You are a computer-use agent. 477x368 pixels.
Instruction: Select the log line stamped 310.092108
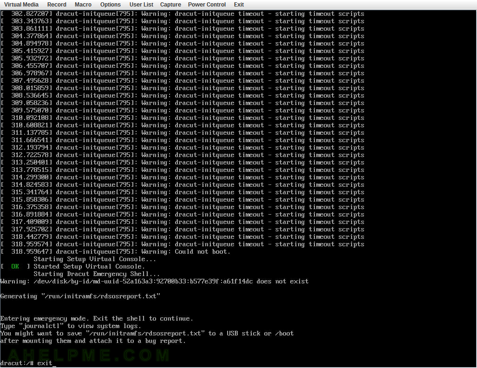click(182, 118)
